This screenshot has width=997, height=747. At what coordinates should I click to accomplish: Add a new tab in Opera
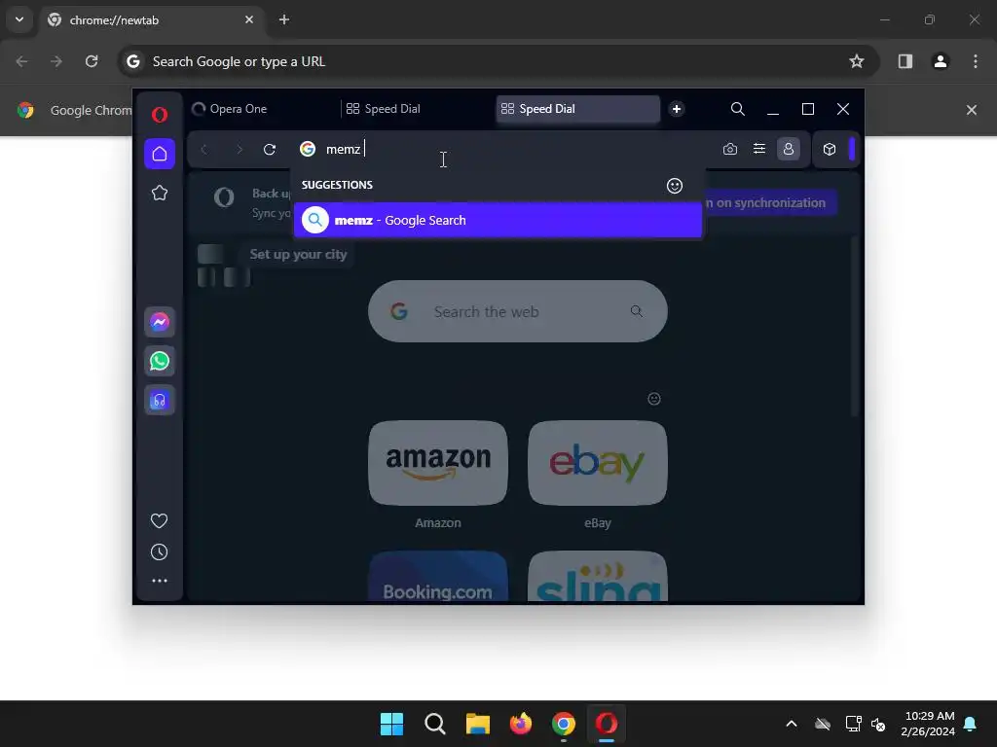pos(677,109)
